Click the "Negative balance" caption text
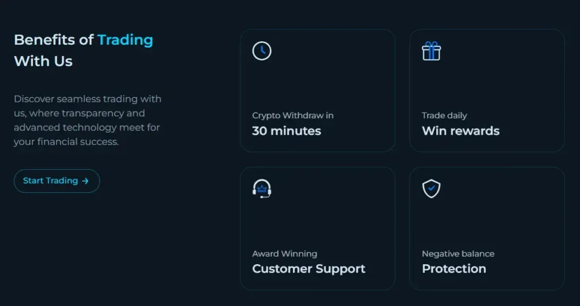580x306 pixels. pyautogui.click(x=458, y=253)
